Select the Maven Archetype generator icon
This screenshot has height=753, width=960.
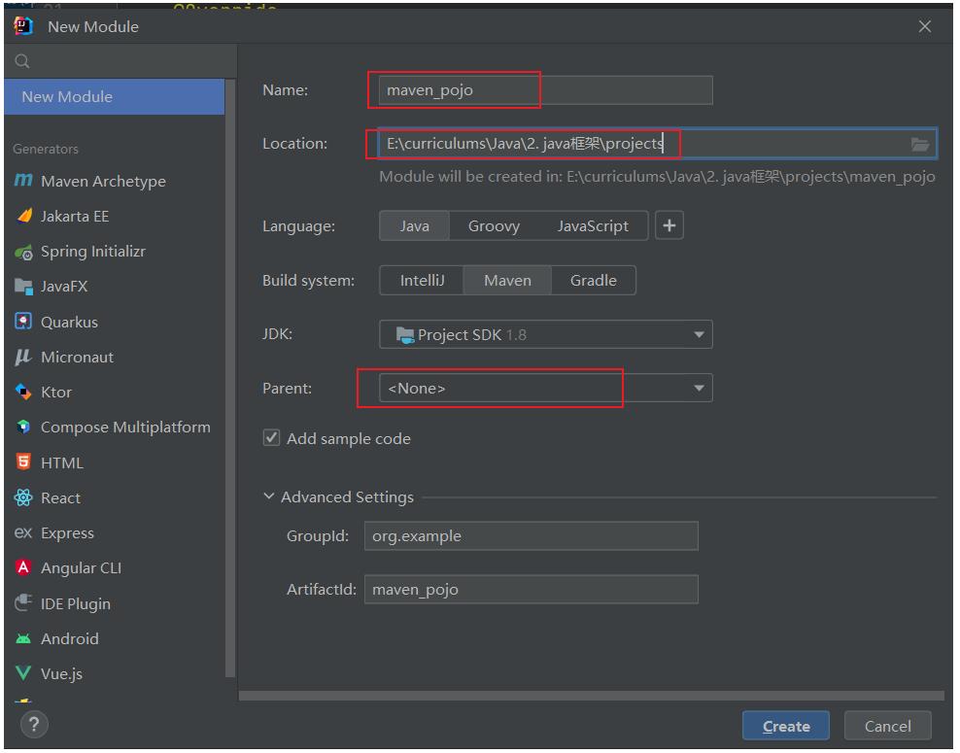pos(23,182)
